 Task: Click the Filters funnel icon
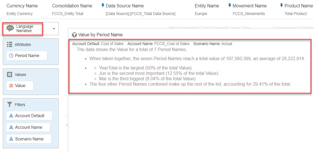tap(10, 105)
